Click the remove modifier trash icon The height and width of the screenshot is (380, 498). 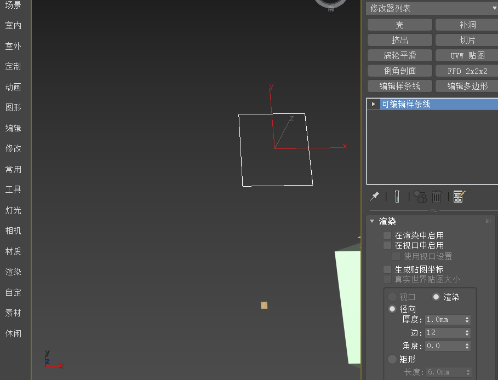coord(437,197)
